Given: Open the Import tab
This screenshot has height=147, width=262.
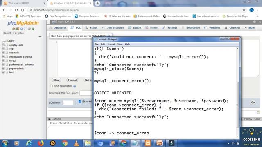Looking at the screenshot, I should (x=152, y=28).
